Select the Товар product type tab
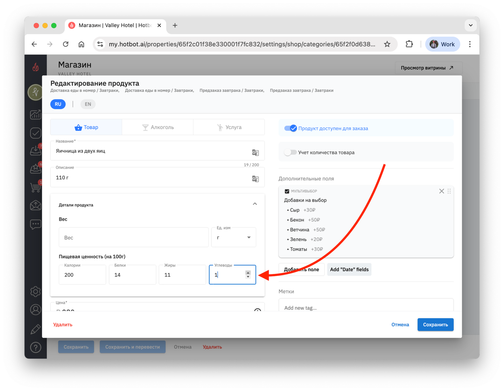 [86, 127]
